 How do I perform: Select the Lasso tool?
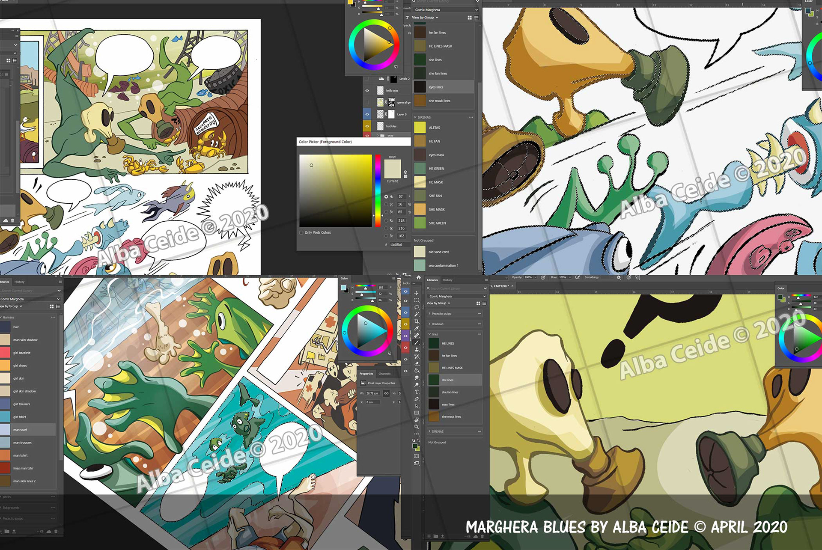pyautogui.click(x=417, y=307)
